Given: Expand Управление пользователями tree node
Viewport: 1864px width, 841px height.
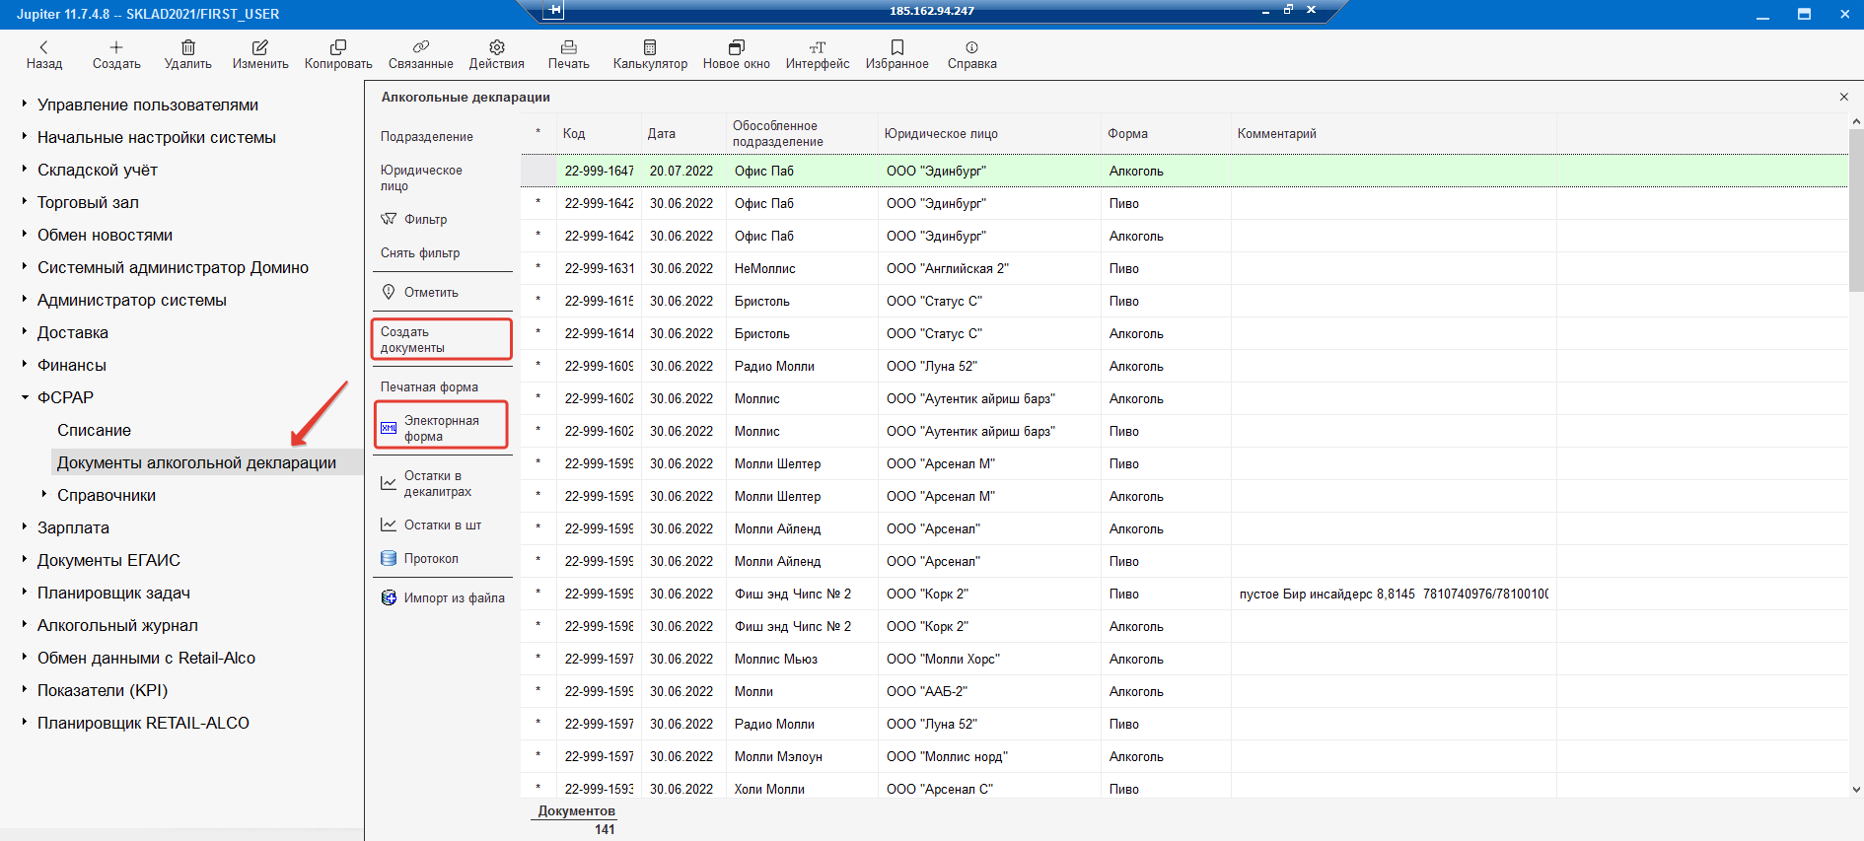Looking at the screenshot, I should [x=25, y=104].
